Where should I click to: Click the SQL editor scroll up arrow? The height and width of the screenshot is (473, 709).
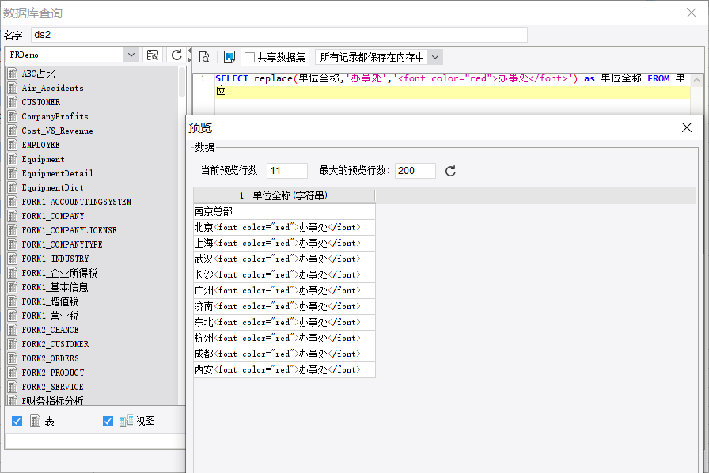(697, 81)
